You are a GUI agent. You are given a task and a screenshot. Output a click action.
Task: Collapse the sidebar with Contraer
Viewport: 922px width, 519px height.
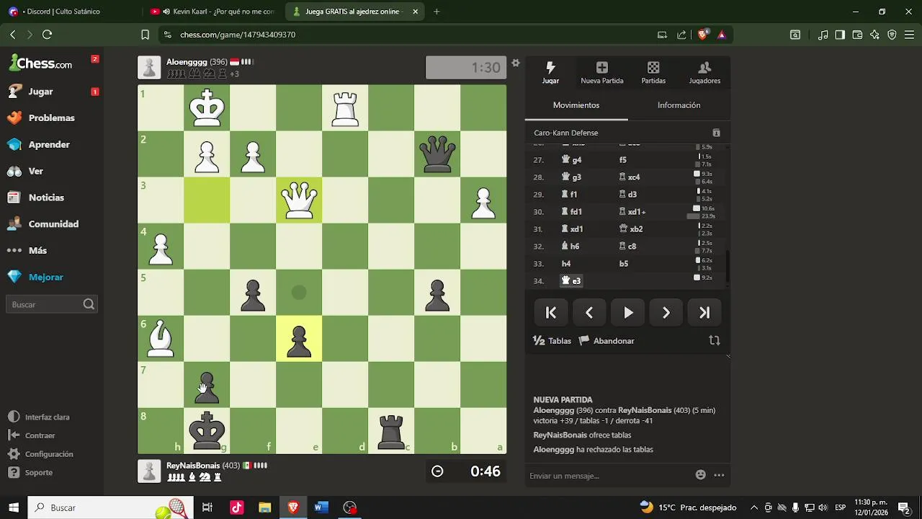tap(40, 435)
